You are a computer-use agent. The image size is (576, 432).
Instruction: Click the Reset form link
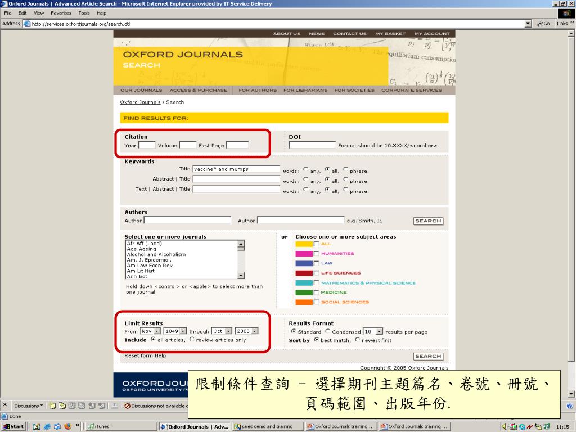pos(138,355)
